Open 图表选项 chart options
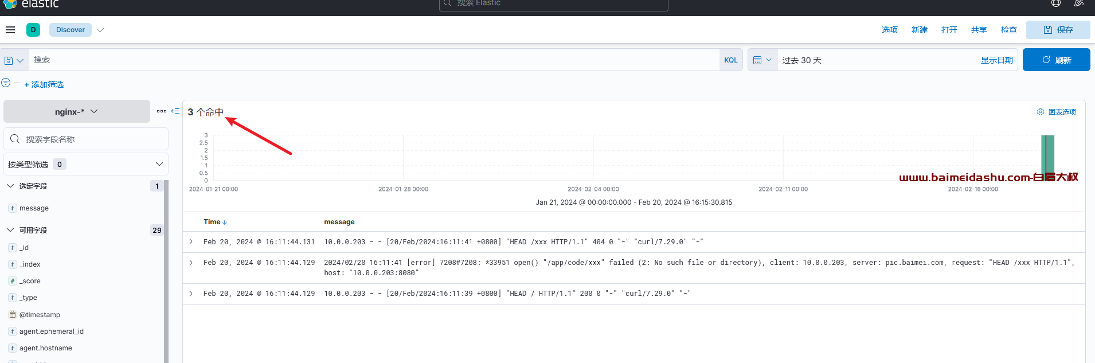 click(x=1057, y=112)
